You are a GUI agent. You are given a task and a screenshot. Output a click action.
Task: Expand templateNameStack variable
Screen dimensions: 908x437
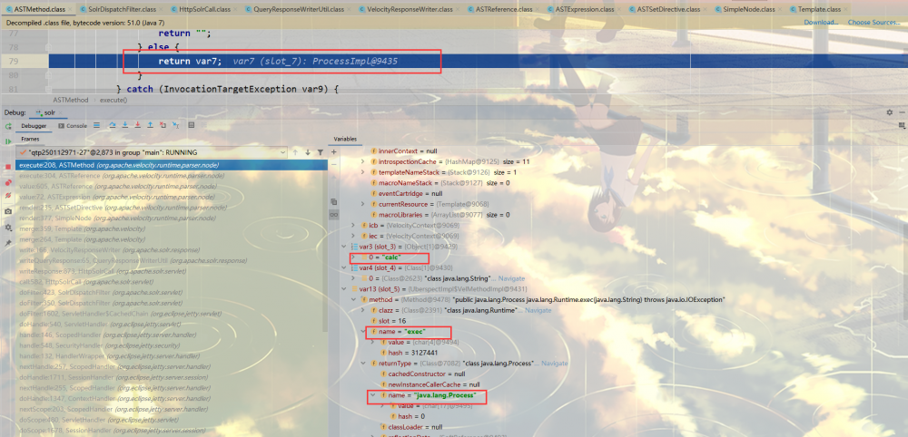362,172
